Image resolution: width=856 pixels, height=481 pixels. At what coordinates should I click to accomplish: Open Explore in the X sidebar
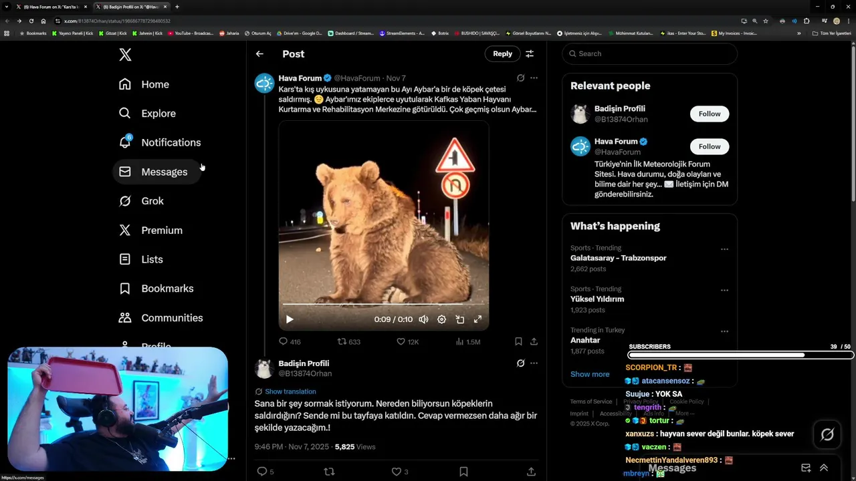click(x=147, y=114)
